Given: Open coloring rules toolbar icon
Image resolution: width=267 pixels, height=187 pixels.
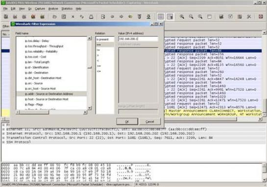Looking at the screenshot, I should tap(240, 17).
